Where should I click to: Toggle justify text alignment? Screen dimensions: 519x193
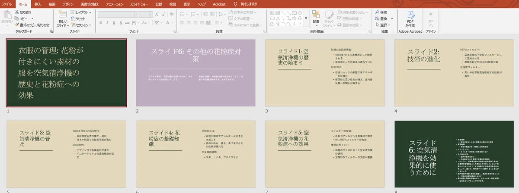[x=201, y=22]
